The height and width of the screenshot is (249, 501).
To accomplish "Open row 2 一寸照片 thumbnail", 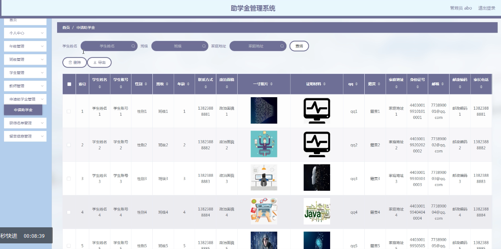I will 264,144.
